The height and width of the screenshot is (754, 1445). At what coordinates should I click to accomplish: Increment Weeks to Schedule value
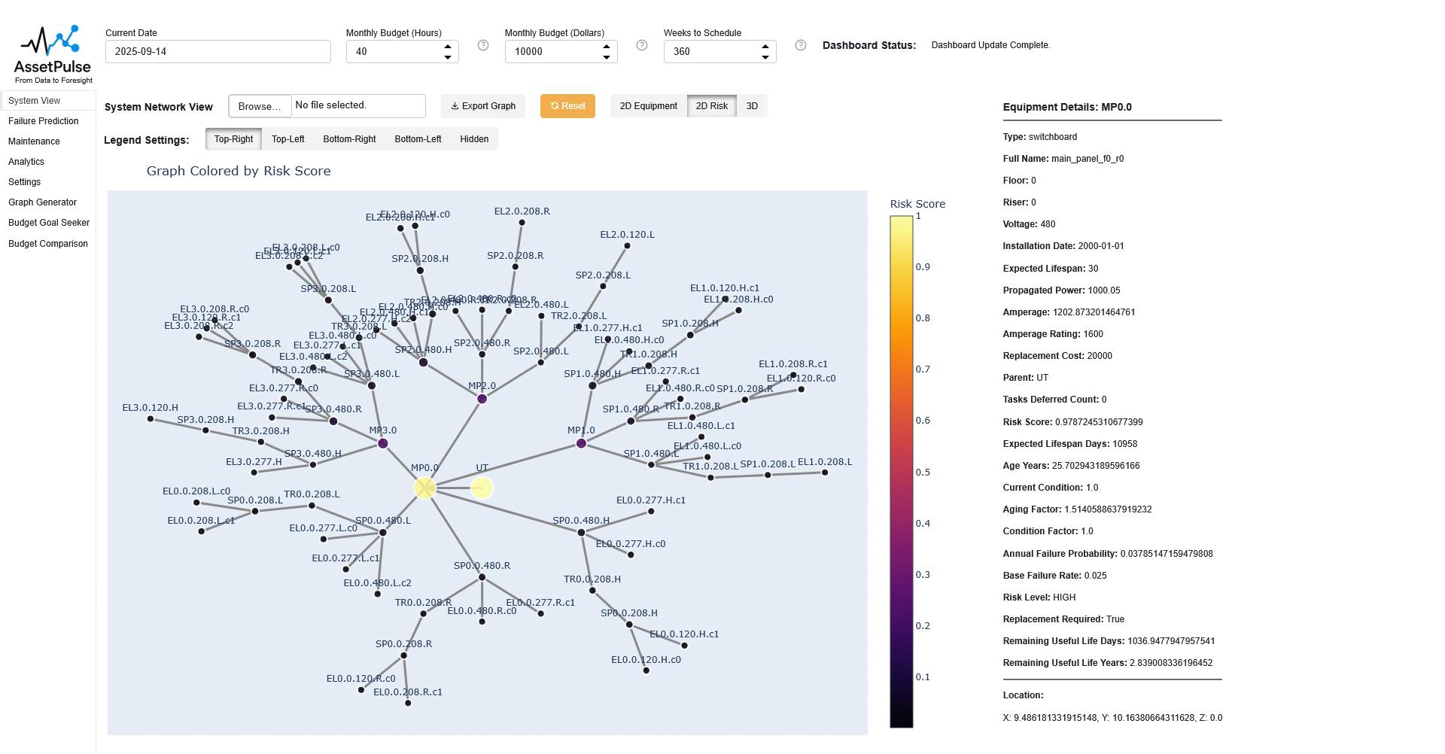765,47
